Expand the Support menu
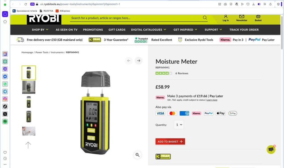 tap(213, 30)
